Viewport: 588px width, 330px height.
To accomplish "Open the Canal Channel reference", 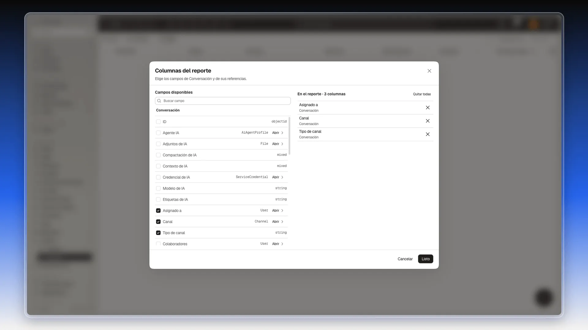I will pos(277,222).
